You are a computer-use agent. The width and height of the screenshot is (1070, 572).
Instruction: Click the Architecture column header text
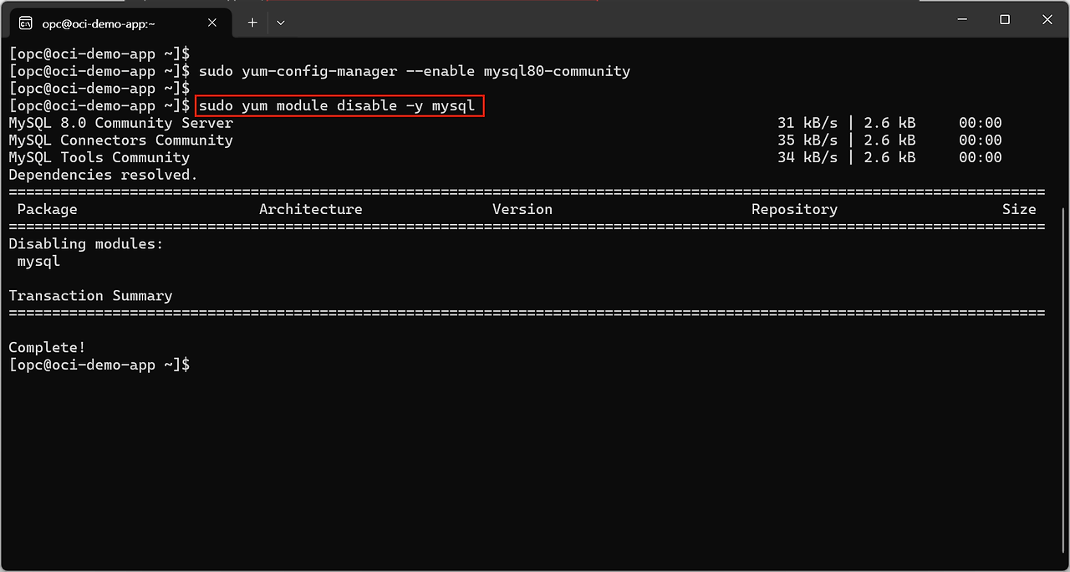point(310,209)
